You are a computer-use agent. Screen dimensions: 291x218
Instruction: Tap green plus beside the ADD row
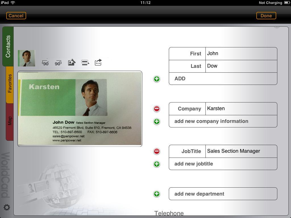click(157, 79)
